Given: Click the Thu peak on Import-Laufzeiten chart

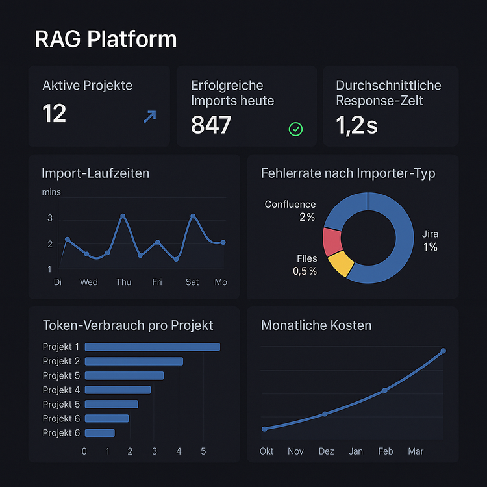Looking at the screenshot, I should pyautogui.click(x=123, y=216).
